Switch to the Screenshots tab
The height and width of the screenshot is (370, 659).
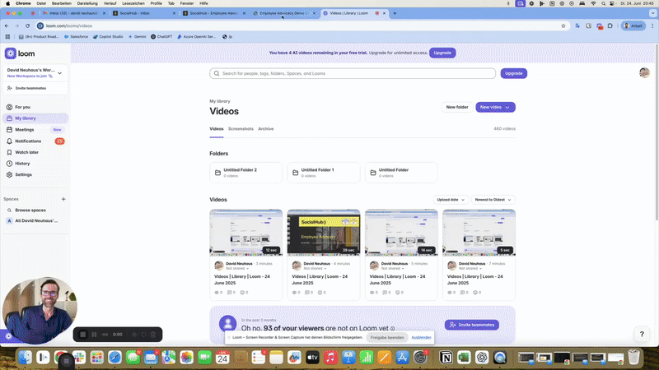241,129
